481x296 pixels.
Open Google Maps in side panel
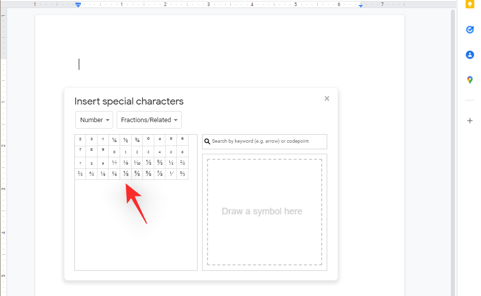tap(470, 80)
